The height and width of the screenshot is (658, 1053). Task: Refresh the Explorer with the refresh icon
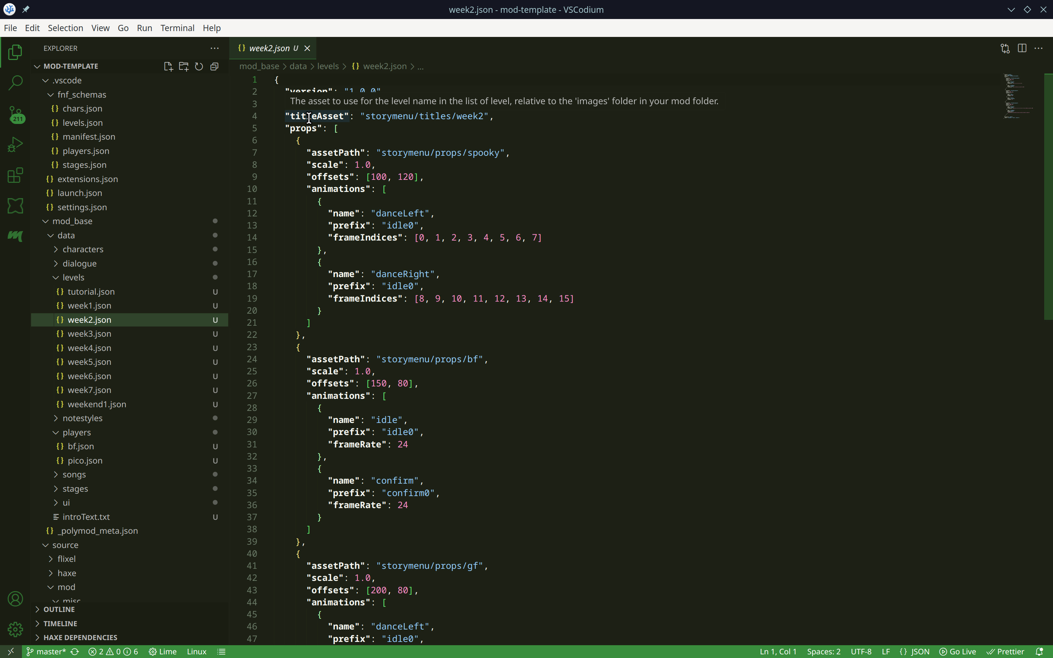(x=199, y=66)
